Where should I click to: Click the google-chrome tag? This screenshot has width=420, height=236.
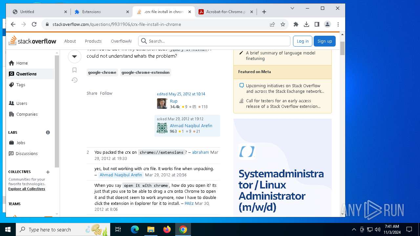(x=102, y=72)
